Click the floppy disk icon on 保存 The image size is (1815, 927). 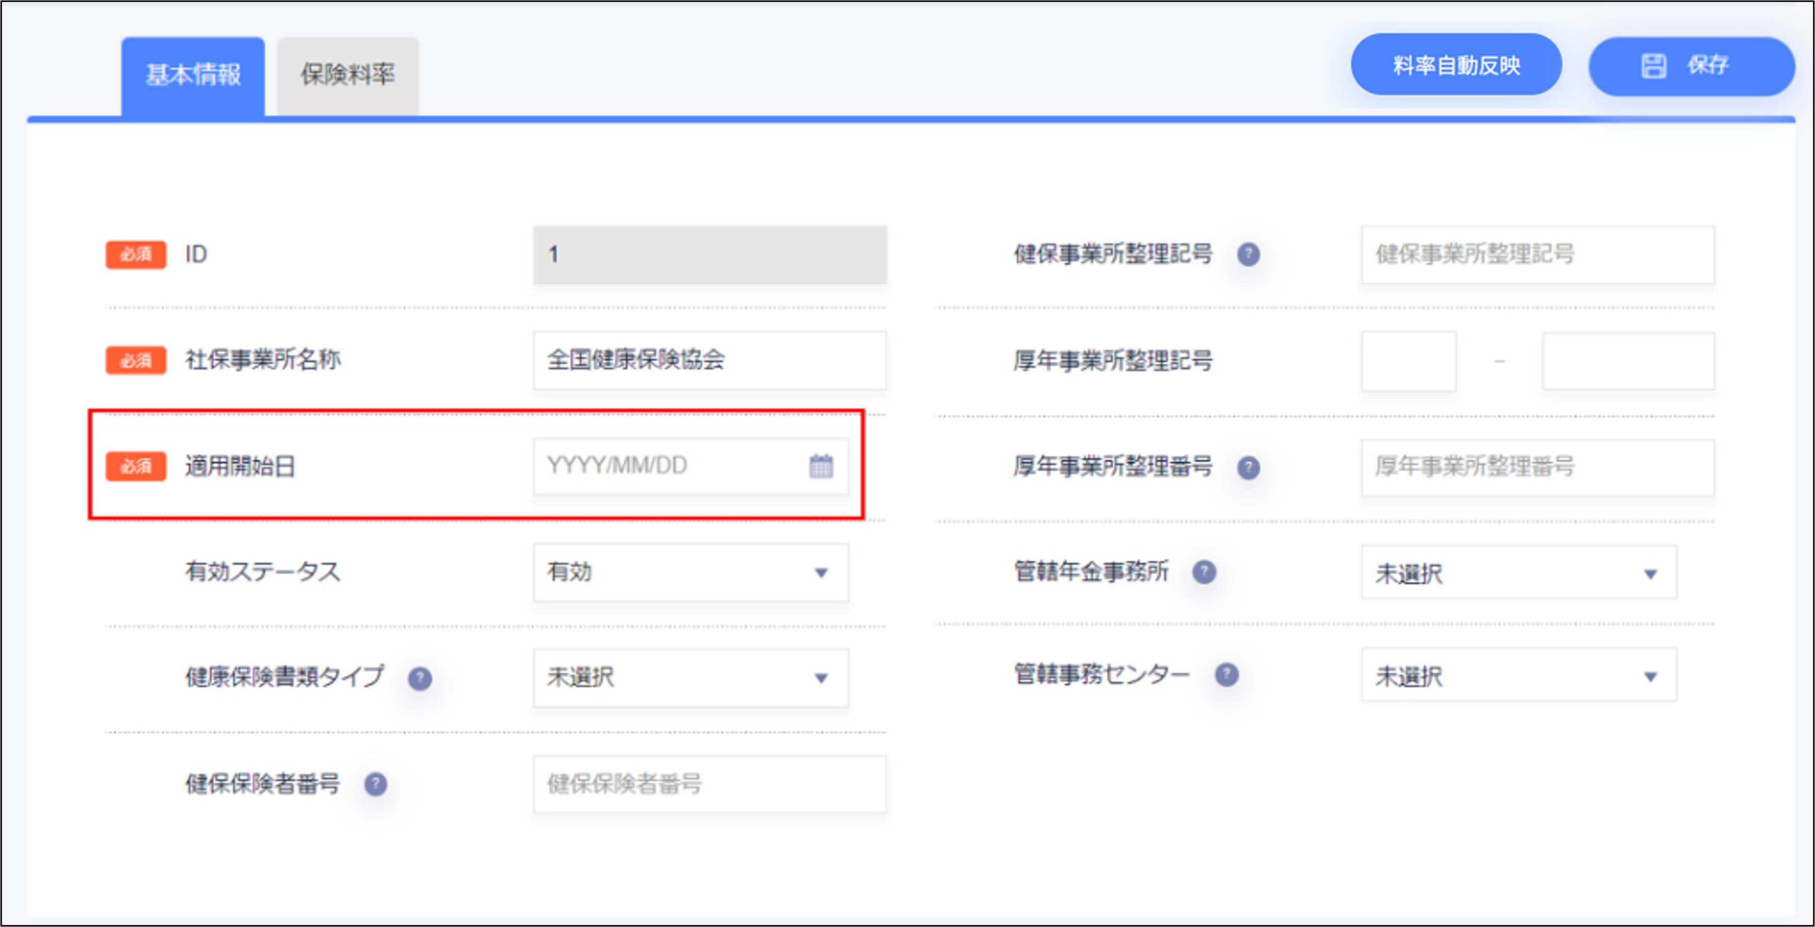1654,66
